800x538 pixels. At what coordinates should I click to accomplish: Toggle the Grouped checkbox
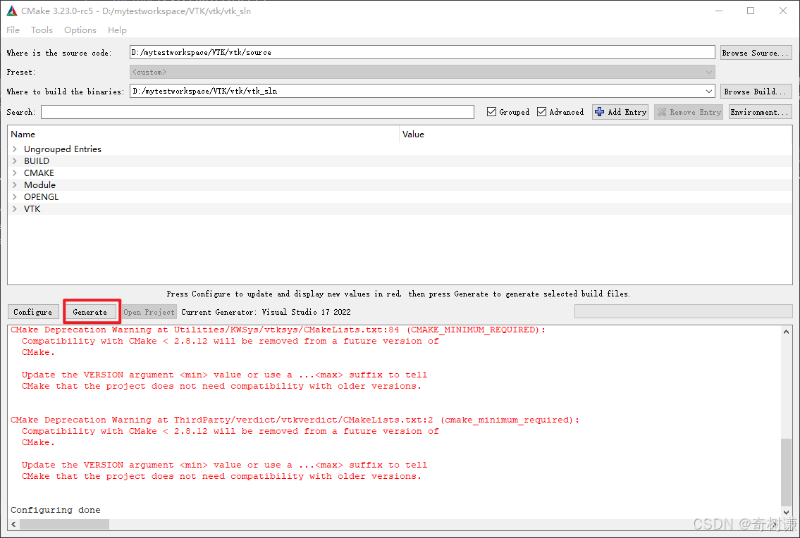[492, 112]
